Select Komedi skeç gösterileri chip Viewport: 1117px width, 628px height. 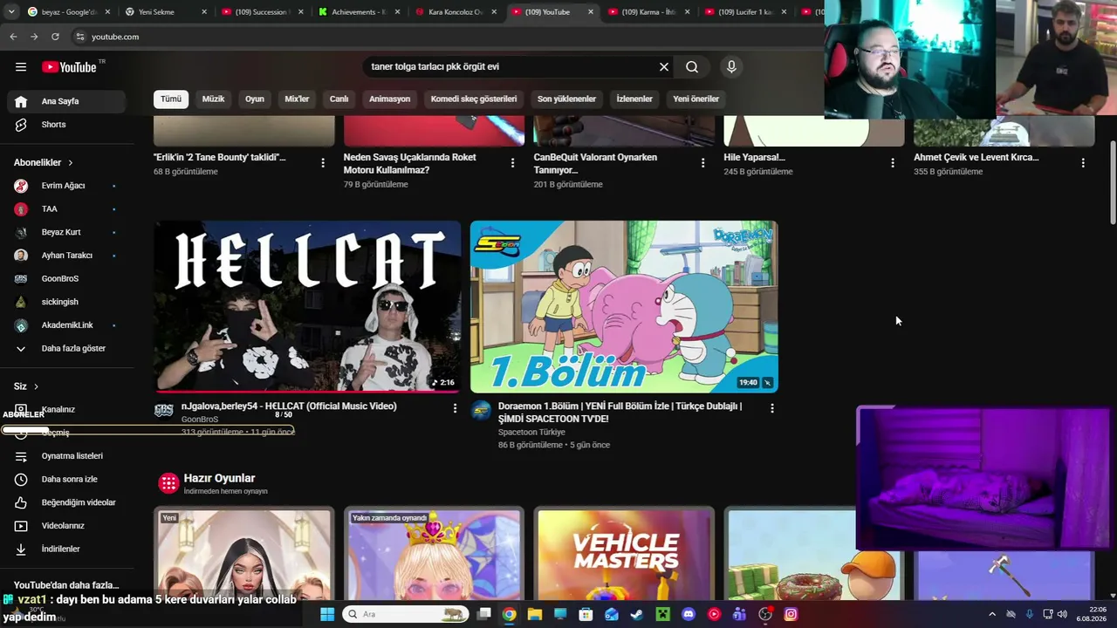(474, 99)
